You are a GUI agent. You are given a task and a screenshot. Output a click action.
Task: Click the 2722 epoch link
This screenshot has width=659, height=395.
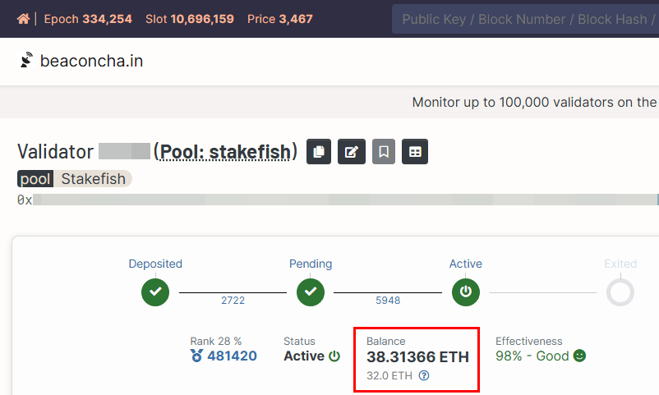tap(233, 300)
